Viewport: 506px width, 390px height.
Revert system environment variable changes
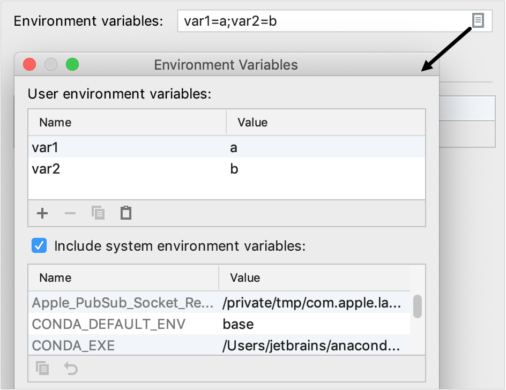tap(70, 368)
